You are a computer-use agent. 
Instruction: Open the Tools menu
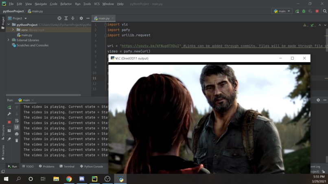click(87, 4)
